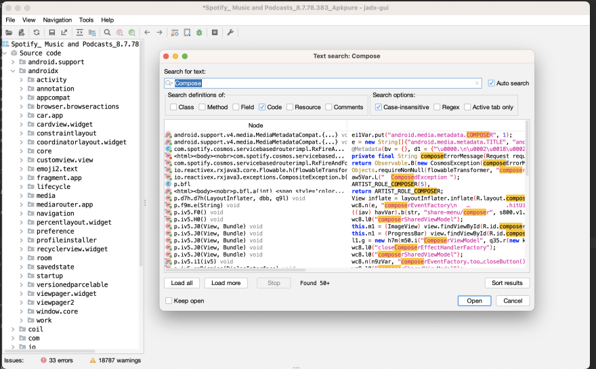Open the File menu

point(10,20)
